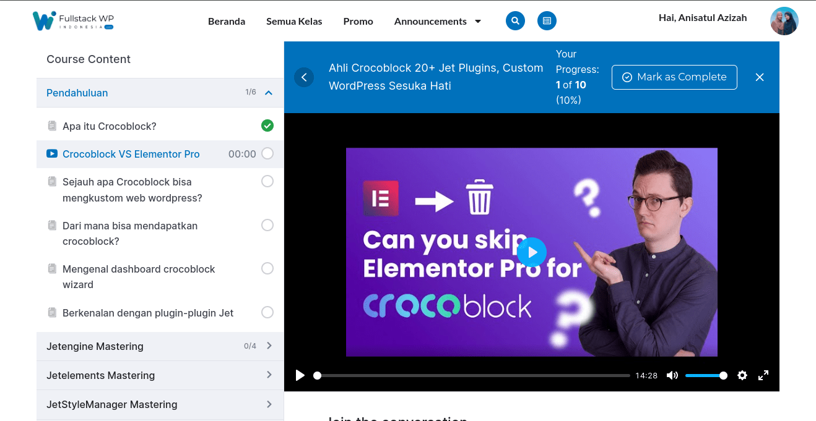The width and height of the screenshot is (816, 421).
Task: Open Semua Kelas menu
Action: [x=294, y=21]
